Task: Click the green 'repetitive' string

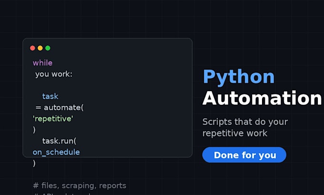Action: 53,119
